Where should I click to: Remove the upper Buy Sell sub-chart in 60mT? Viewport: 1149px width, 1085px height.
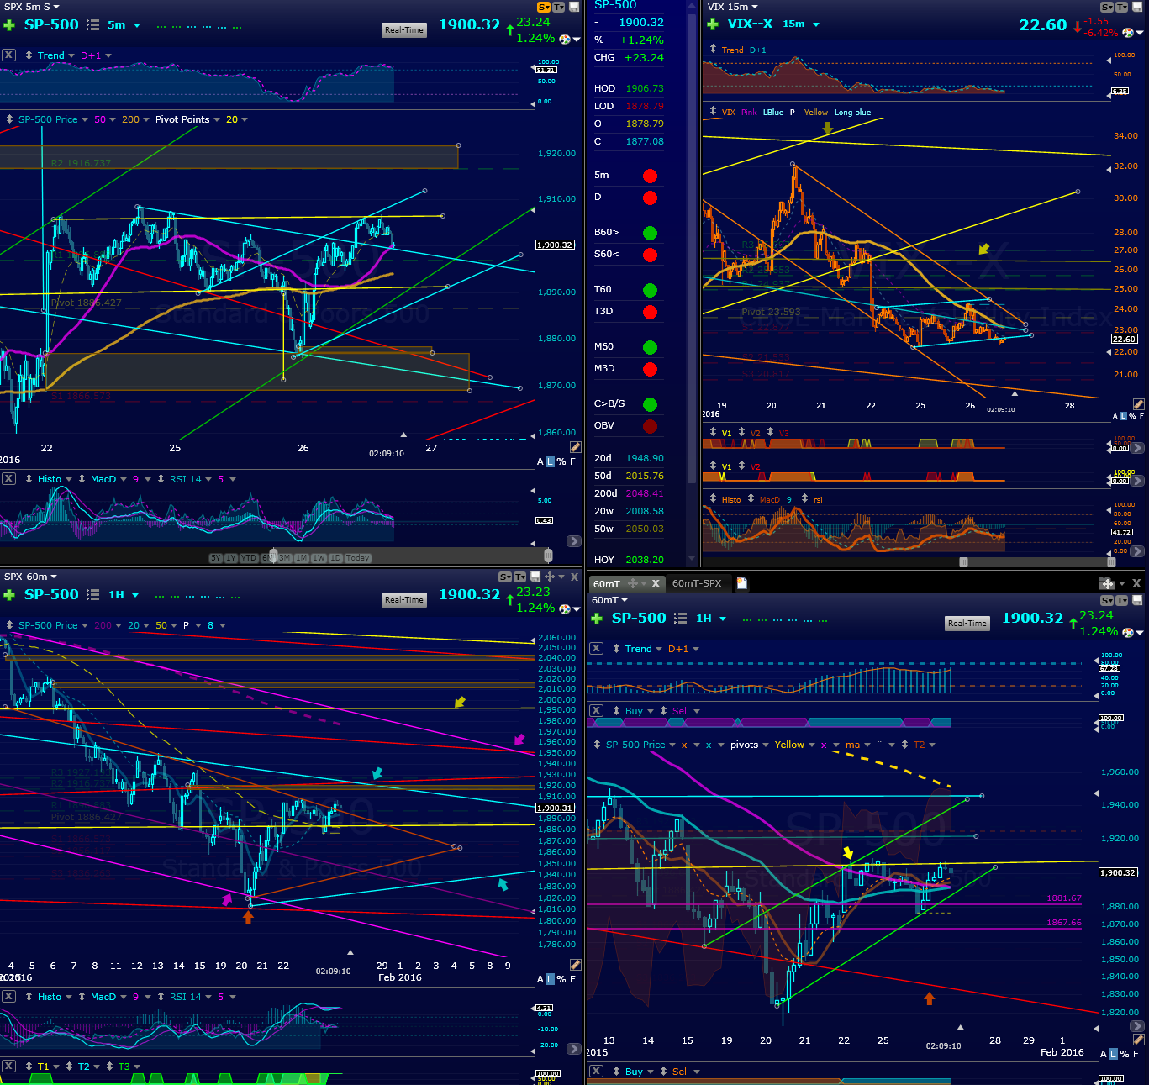pos(596,711)
